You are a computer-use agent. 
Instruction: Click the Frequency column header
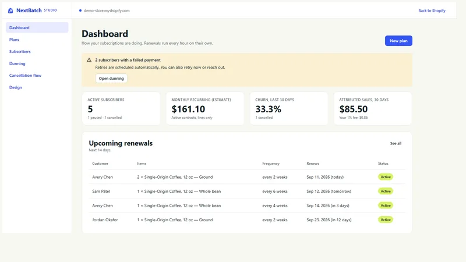coord(271,164)
